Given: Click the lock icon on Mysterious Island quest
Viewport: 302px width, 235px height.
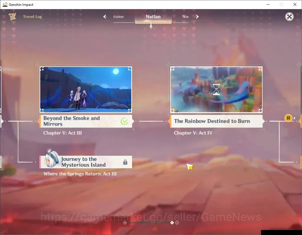Looking at the screenshot, I should pos(125,162).
